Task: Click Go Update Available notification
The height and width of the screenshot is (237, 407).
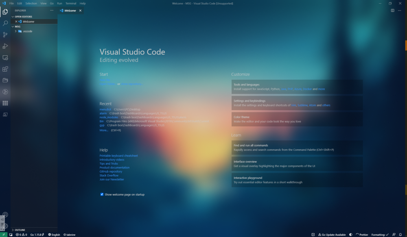Action: [332, 235]
